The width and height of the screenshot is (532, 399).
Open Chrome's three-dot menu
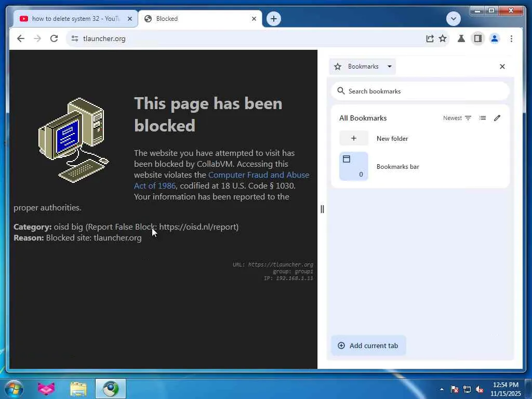(x=511, y=38)
